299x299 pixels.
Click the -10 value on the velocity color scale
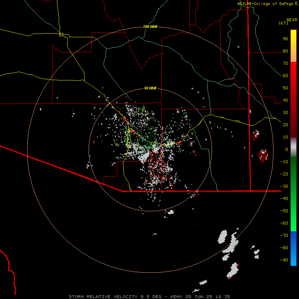click(284, 162)
